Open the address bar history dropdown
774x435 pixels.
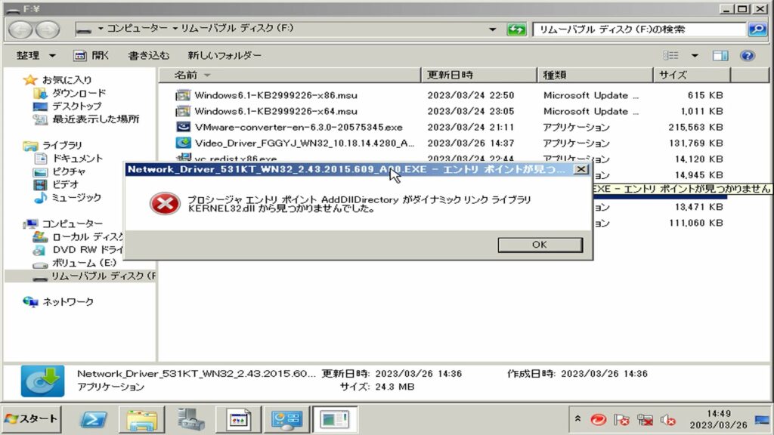click(492, 29)
